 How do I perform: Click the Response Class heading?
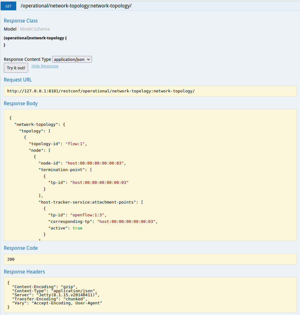pyautogui.click(x=21, y=21)
